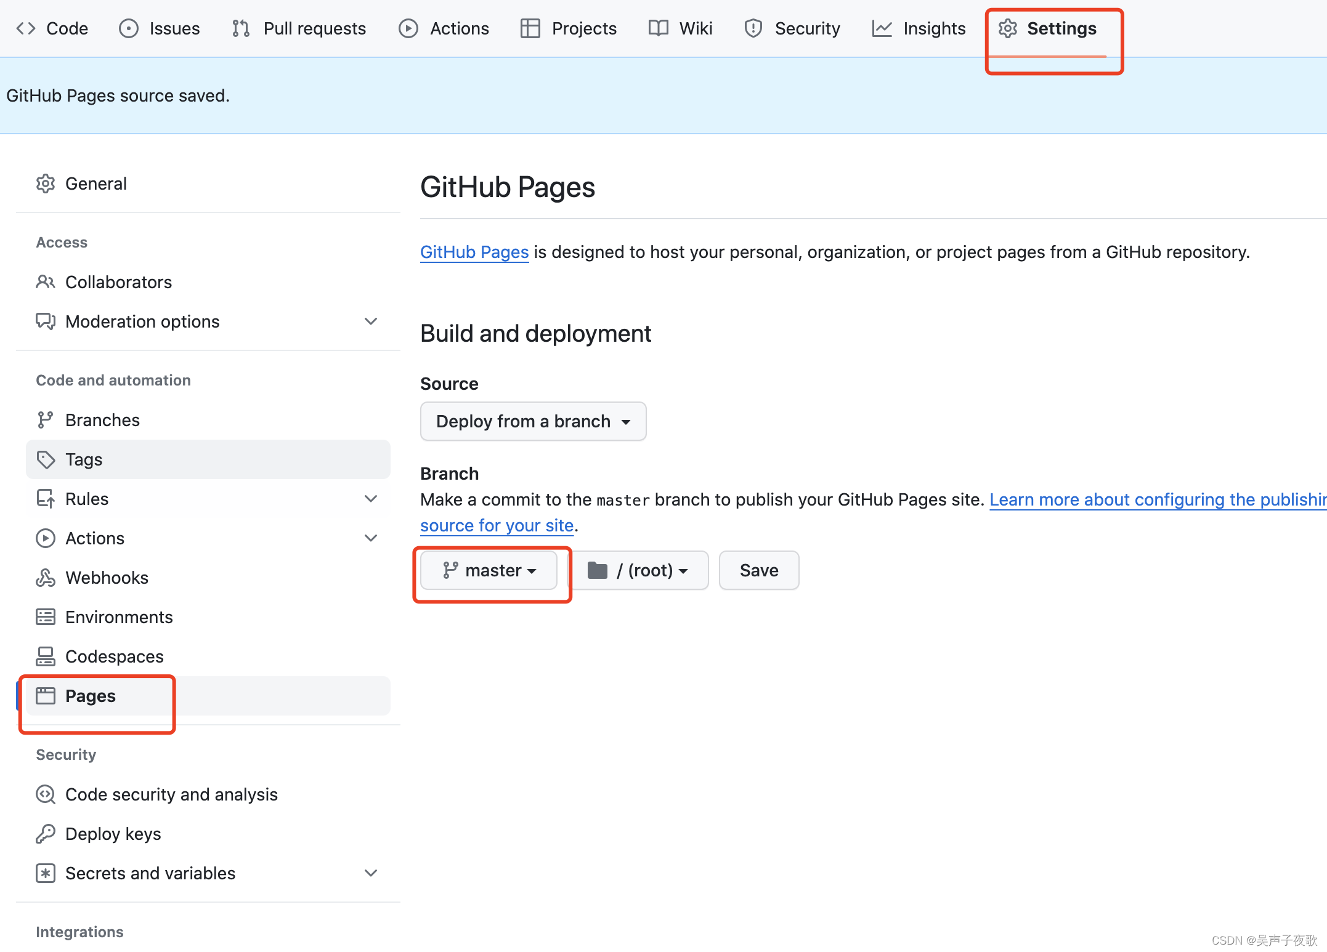Click the Secrets and variables asterisk icon

coord(46,873)
